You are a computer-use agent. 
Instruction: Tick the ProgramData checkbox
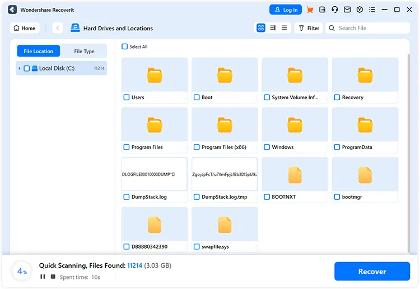click(x=337, y=147)
